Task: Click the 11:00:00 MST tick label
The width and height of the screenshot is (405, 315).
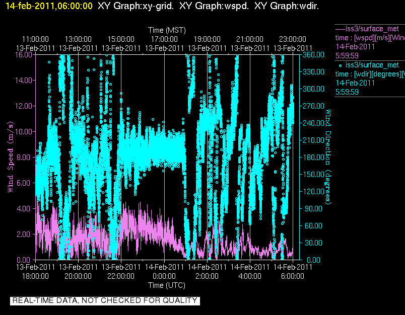Action: [35, 39]
